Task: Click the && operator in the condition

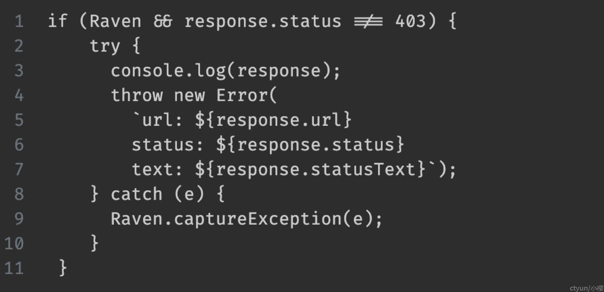Action: point(163,22)
